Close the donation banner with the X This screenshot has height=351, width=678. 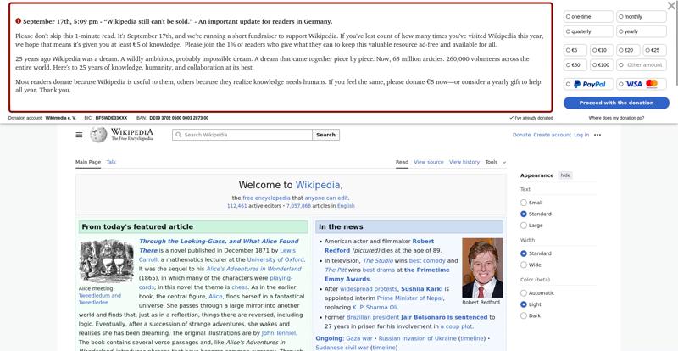click(x=671, y=5)
